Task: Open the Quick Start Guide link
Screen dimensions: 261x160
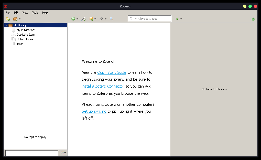Action: (112, 72)
